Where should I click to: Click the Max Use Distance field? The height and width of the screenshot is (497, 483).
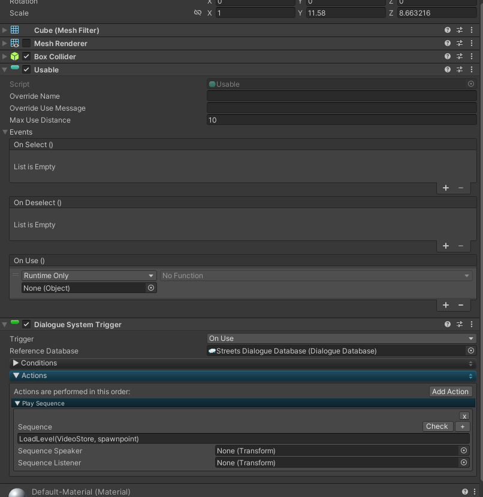341,120
